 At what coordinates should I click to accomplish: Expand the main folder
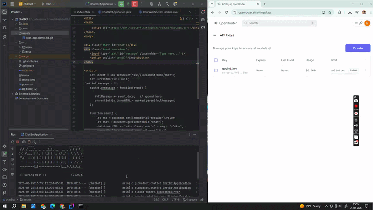click(x=20, y=47)
